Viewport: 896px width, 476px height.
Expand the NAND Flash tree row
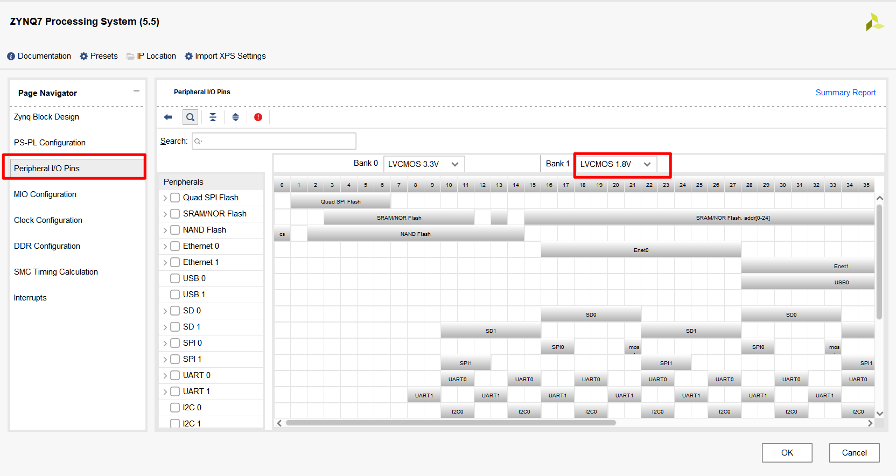click(x=165, y=230)
